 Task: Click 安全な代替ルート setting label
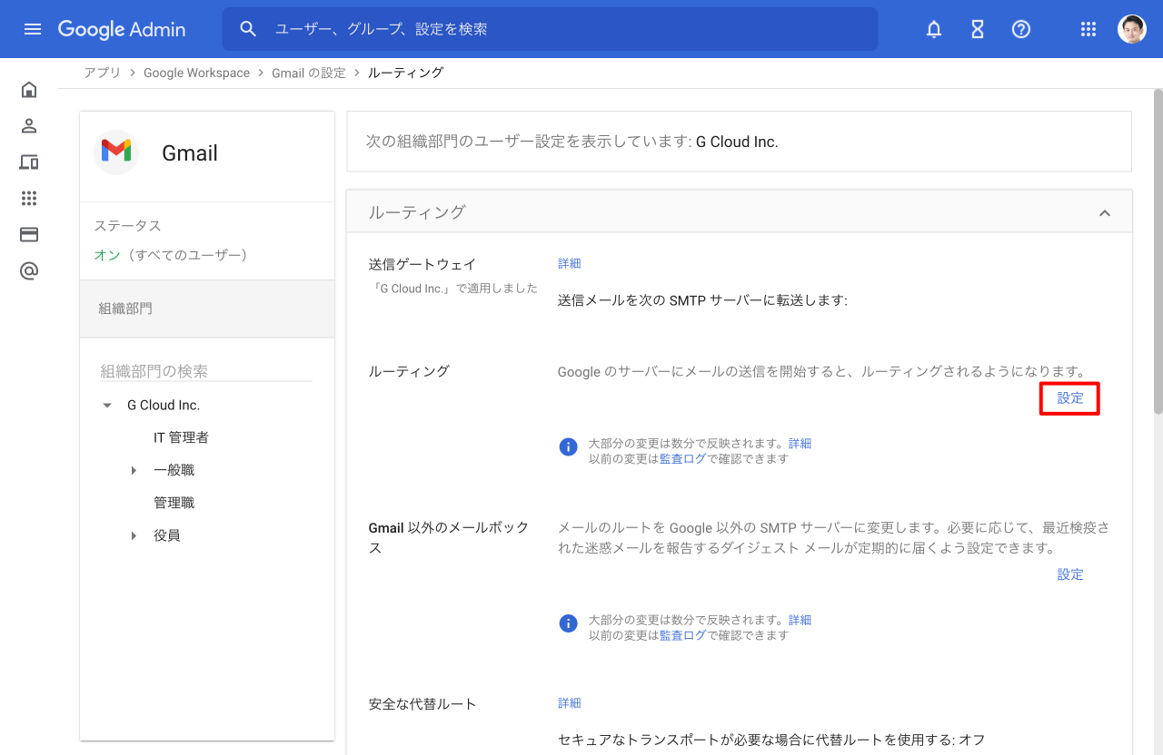pos(422,704)
